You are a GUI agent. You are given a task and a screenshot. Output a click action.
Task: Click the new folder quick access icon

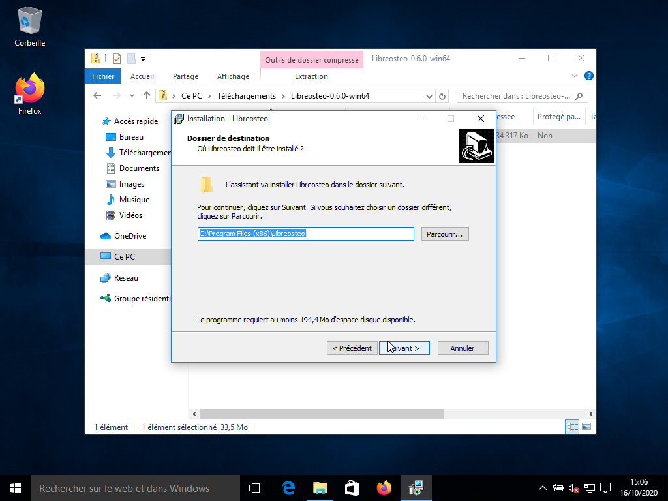[131, 58]
